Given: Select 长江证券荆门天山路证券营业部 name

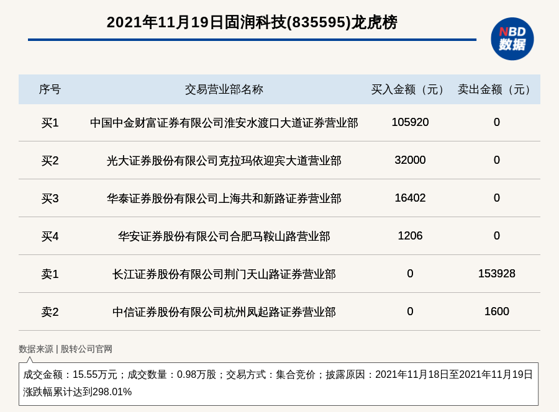Looking at the screenshot, I should 224,274.
